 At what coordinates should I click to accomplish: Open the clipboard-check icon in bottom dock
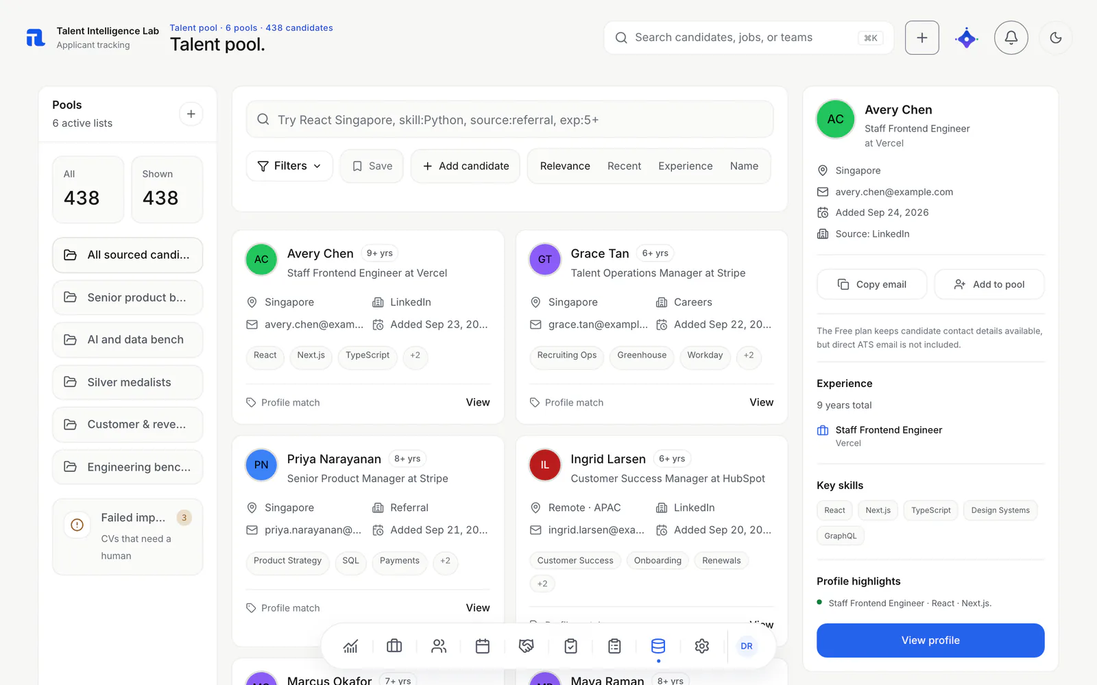(x=570, y=646)
